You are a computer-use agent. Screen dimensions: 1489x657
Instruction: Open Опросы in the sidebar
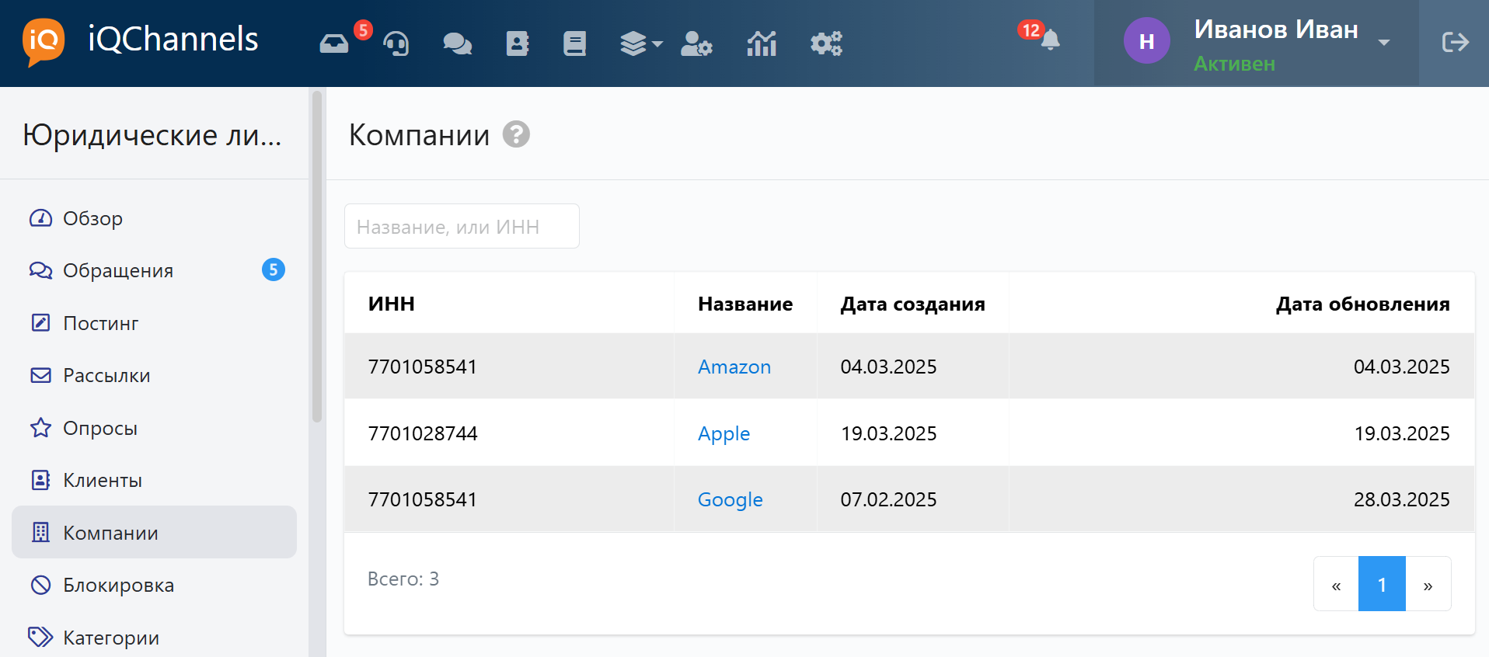click(x=154, y=428)
